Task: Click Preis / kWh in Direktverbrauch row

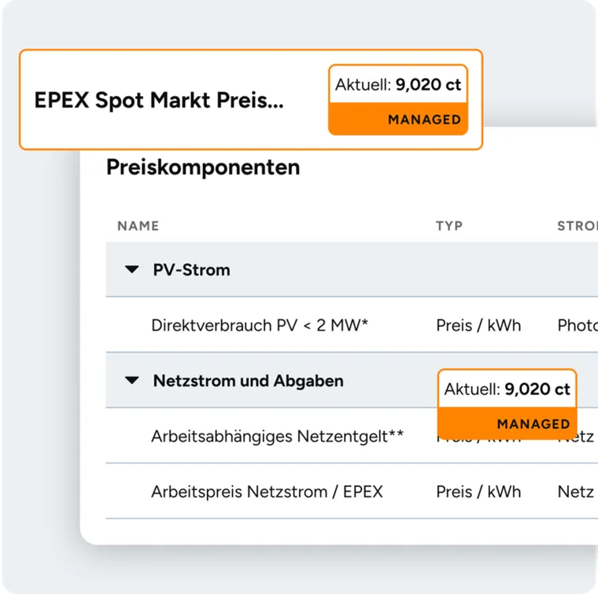Action: (x=478, y=325)
